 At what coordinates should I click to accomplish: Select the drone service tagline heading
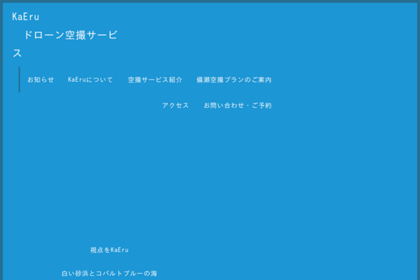(x=70, y=36)
